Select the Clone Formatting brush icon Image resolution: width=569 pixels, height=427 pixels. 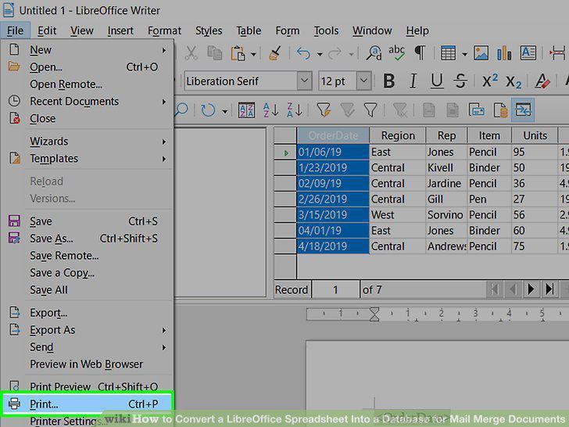(x=274, y=53)
